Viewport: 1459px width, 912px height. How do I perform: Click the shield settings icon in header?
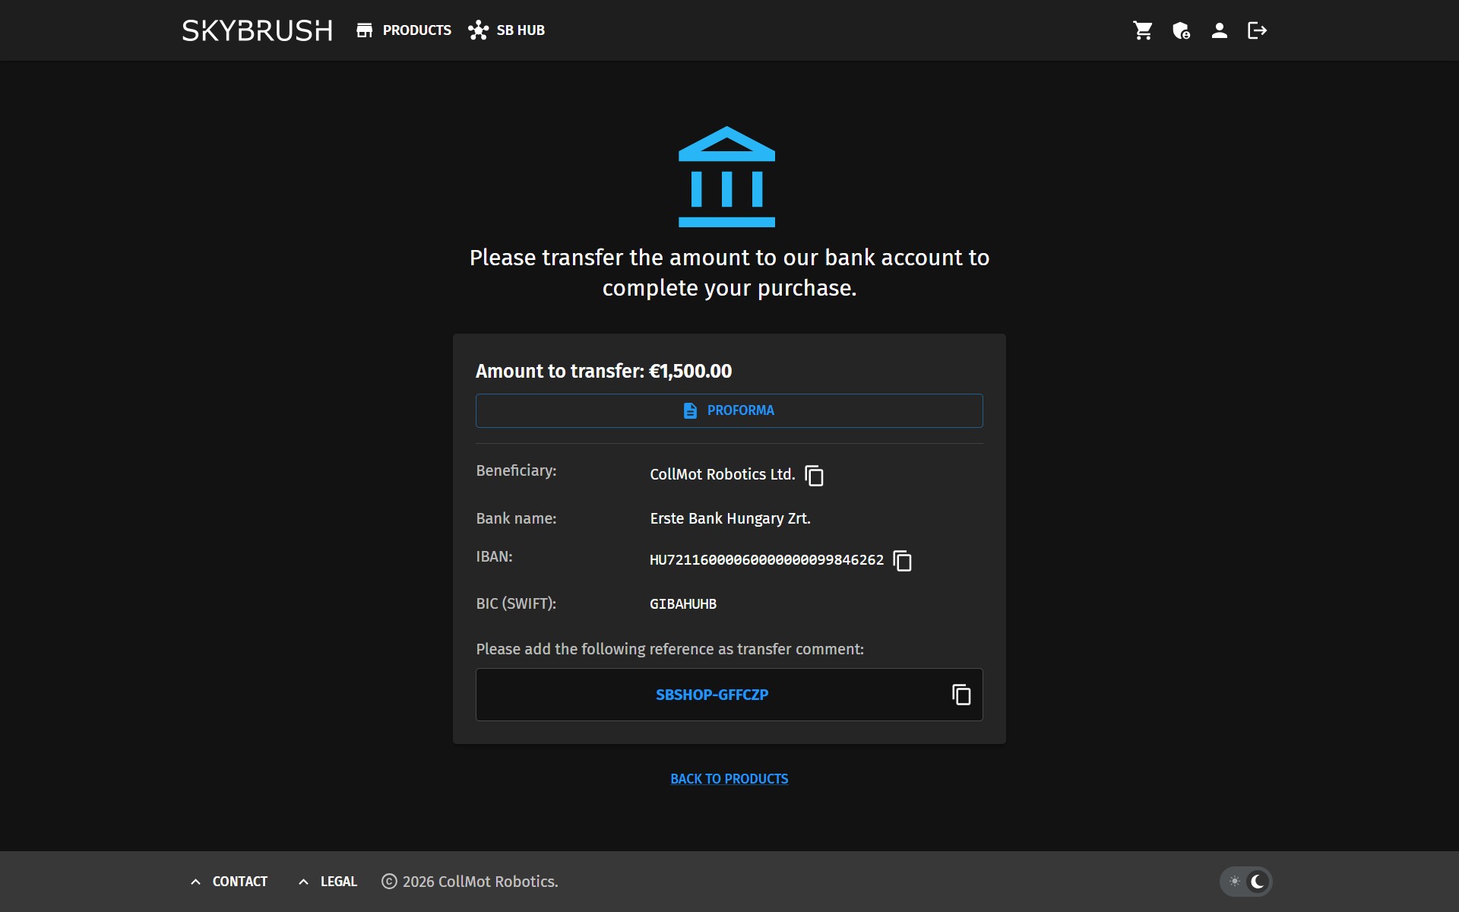1181,30
